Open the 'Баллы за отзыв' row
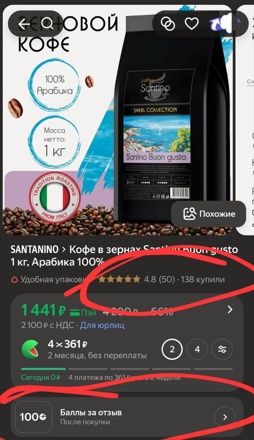Viewport: 254px width, 440px height. coord(127,417)
